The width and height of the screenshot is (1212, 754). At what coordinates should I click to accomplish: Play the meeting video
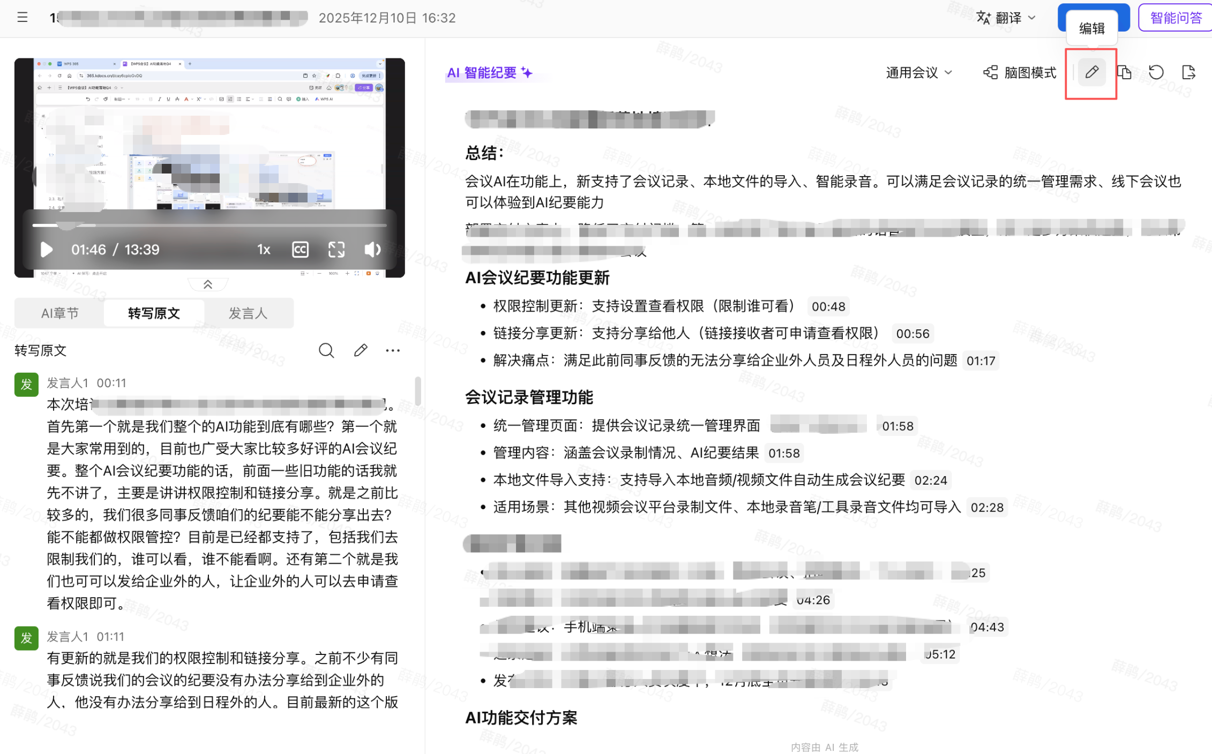[46, 250]
